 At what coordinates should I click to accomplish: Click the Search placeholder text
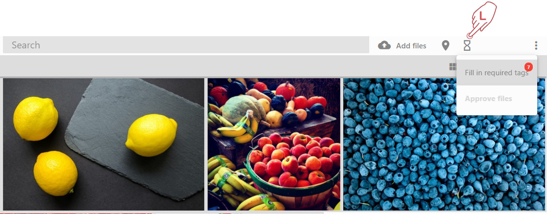coord(26,45)
